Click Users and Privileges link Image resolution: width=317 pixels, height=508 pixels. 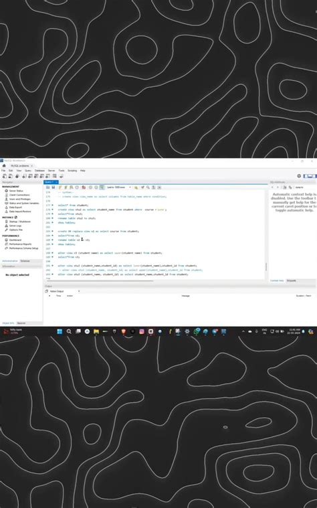(20, 199)
